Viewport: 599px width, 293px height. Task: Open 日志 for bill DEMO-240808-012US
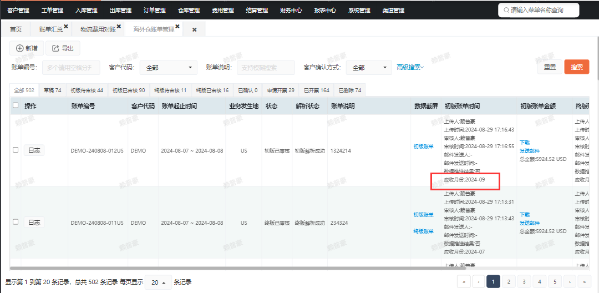(34, 150)
